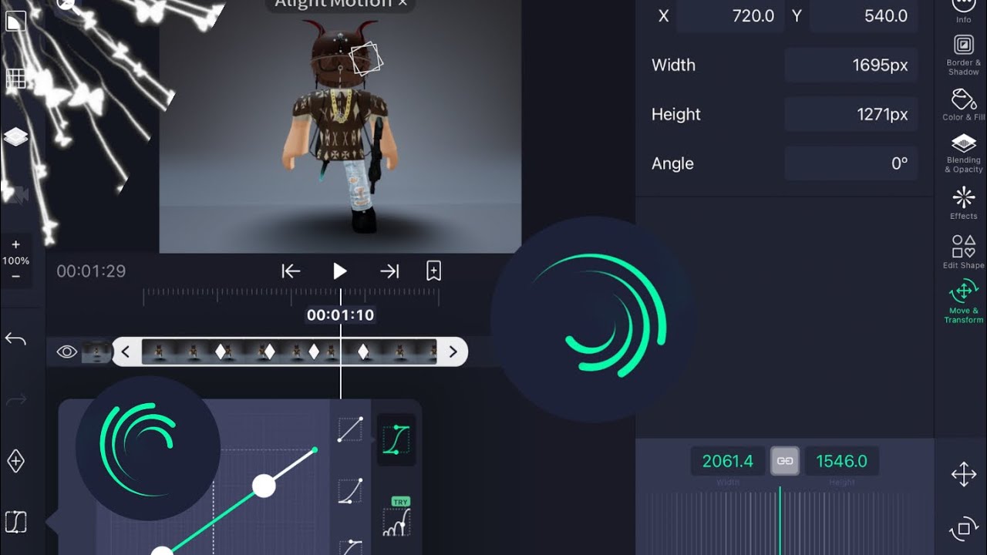Click the white bezier handle on curve
This screenshot has height=555, width=987.
coord(264,486)
